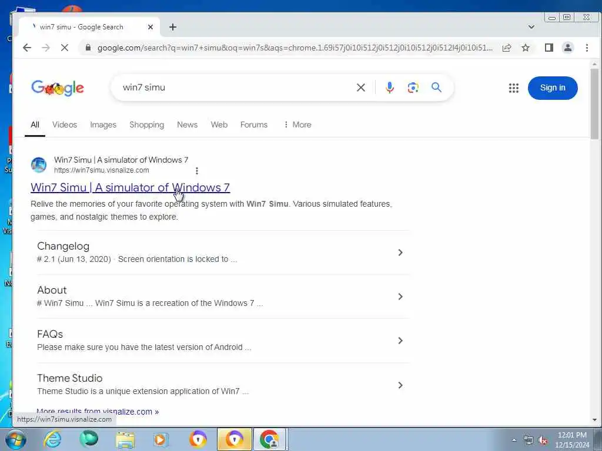Open 'Win7 Simu | A simulator of Windows 7' link
The width and height of the screenshot is (602, 451).
click(x=130, y=187)
